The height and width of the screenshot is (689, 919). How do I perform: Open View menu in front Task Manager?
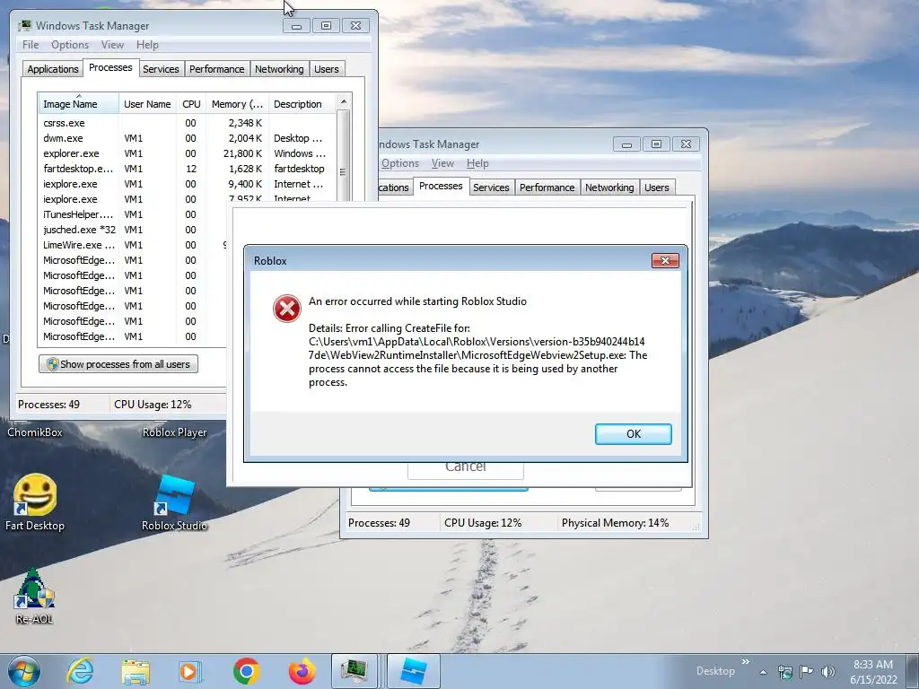point(112,45)
